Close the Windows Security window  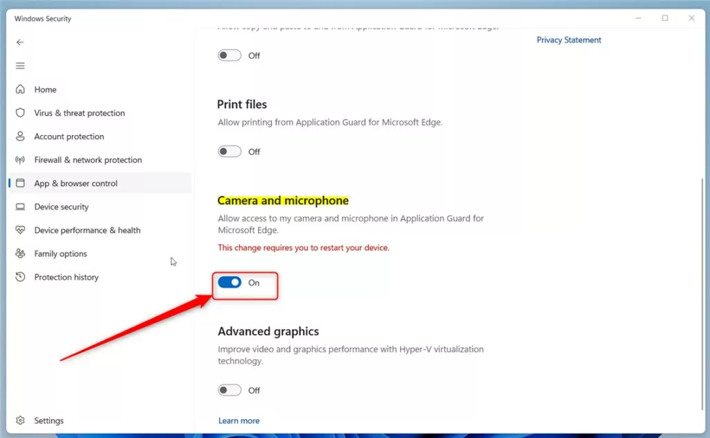[x=691, y=18]
